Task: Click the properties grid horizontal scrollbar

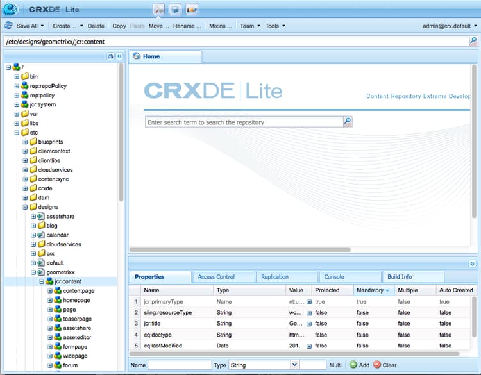Action: point(294,354)
